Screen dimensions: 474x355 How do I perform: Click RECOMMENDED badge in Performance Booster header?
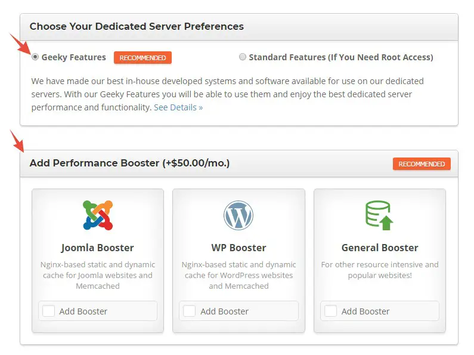click(x=422, y=164)
